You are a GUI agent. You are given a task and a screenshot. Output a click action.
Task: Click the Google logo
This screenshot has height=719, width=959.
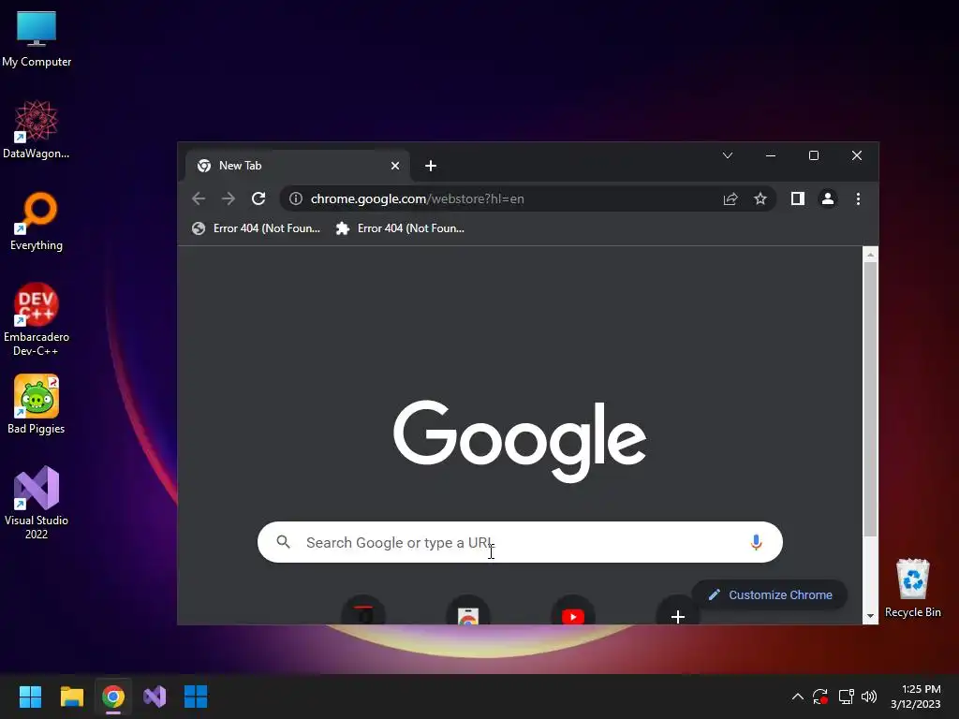[520, 440]
